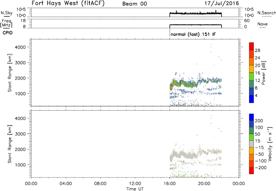Click the 'Power [dB]' color bar label

coord(264,73)
